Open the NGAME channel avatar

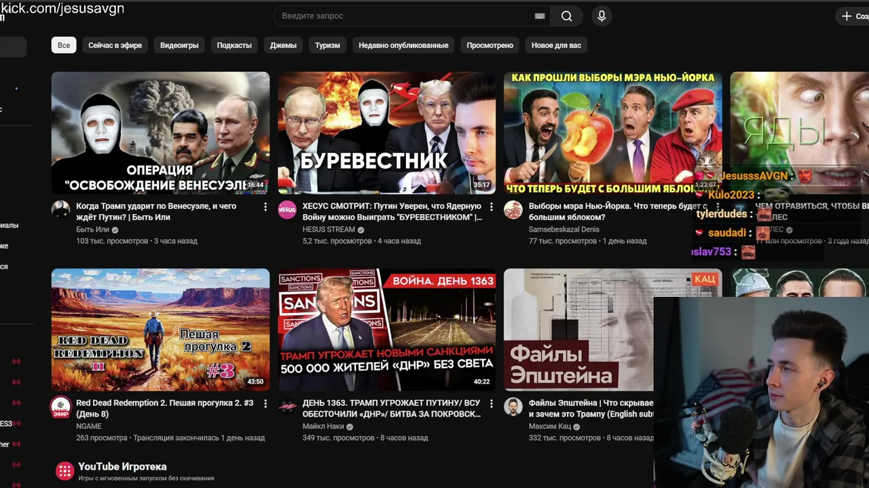pyautogui.click(x=61, y=407)
